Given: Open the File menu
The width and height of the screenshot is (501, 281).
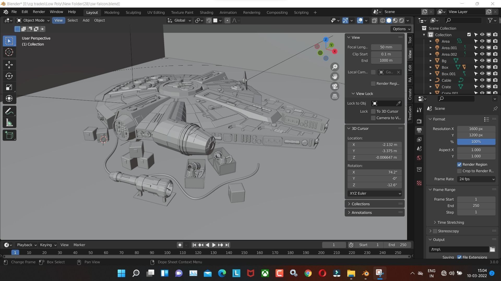Looking at the screenshot, I should click(x=14, y=12).
